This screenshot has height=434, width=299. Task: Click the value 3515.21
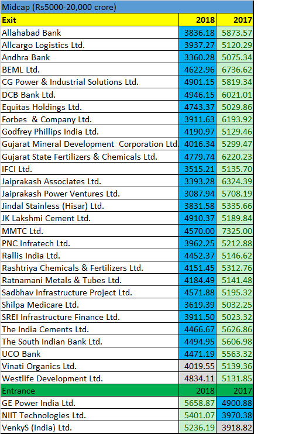click(x=198, y=169)
